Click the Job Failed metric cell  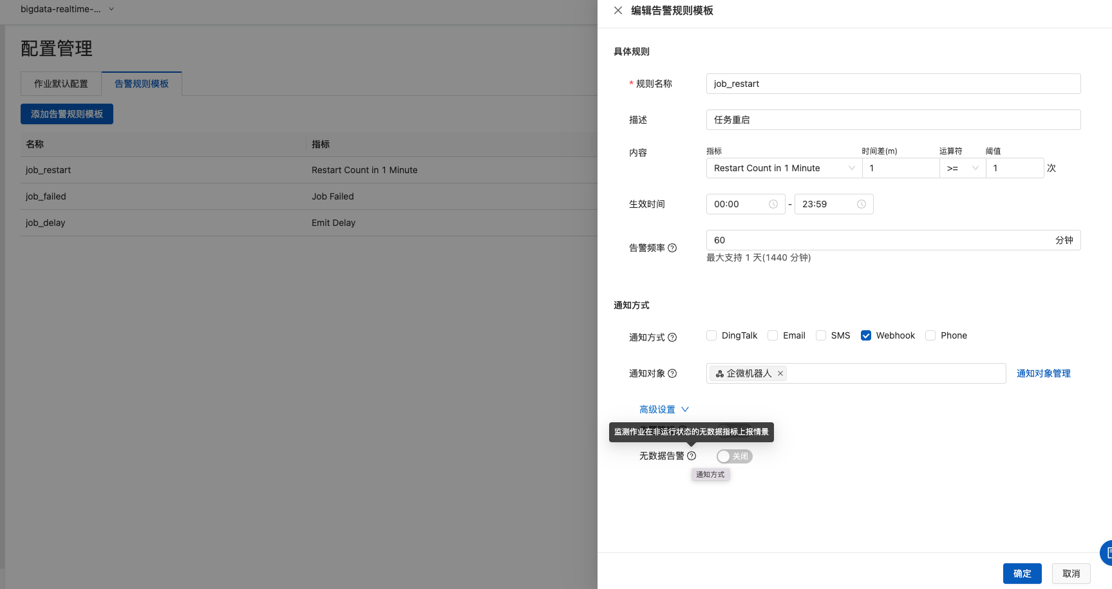[x=333, y=196]
